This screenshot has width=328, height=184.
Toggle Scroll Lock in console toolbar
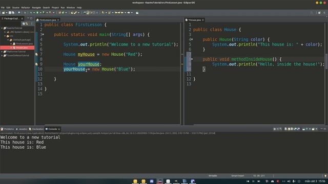289,129
